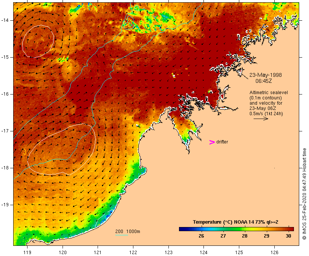Click the latitude axis label '-19'
The width and height of the screenshot is (309, 256).
coord(5,205)
